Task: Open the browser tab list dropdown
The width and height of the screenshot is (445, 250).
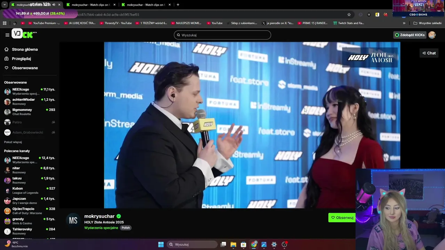Action: coord(5,5)
